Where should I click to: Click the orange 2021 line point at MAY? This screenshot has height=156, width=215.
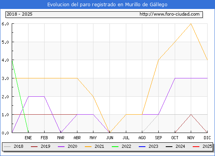pos(93,96)
